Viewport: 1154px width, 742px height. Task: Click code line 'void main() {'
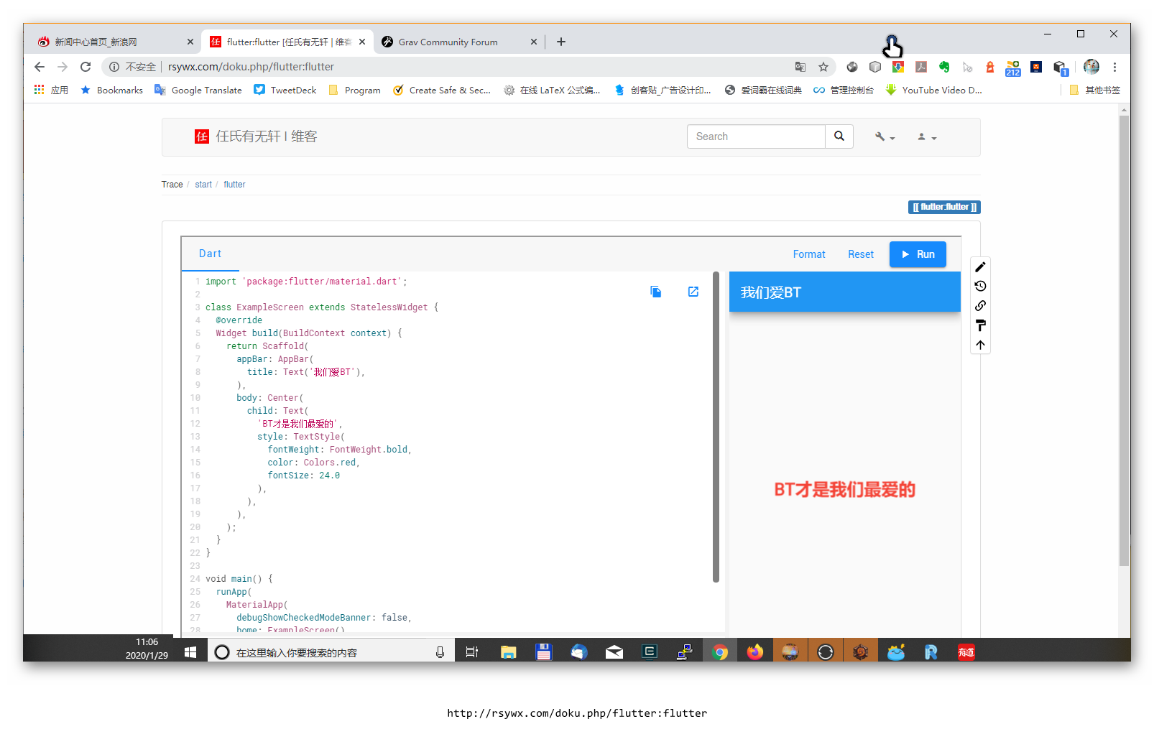pos(239,579)
